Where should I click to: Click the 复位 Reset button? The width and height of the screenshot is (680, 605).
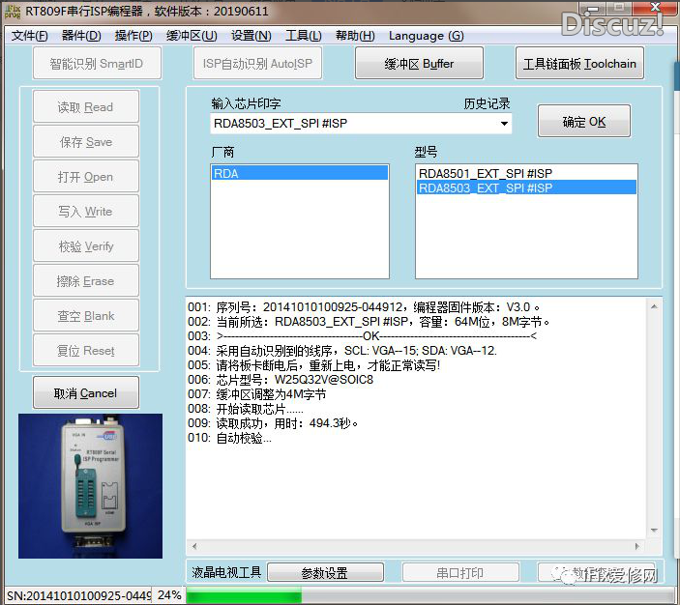tap(86, 350)
